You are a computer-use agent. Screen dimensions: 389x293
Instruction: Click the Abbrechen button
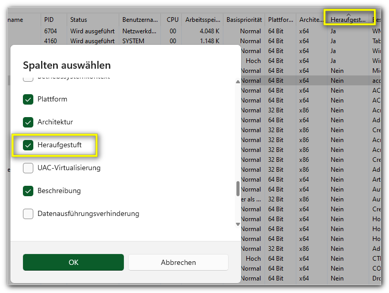pyautogui.click(x=178, y=262)
